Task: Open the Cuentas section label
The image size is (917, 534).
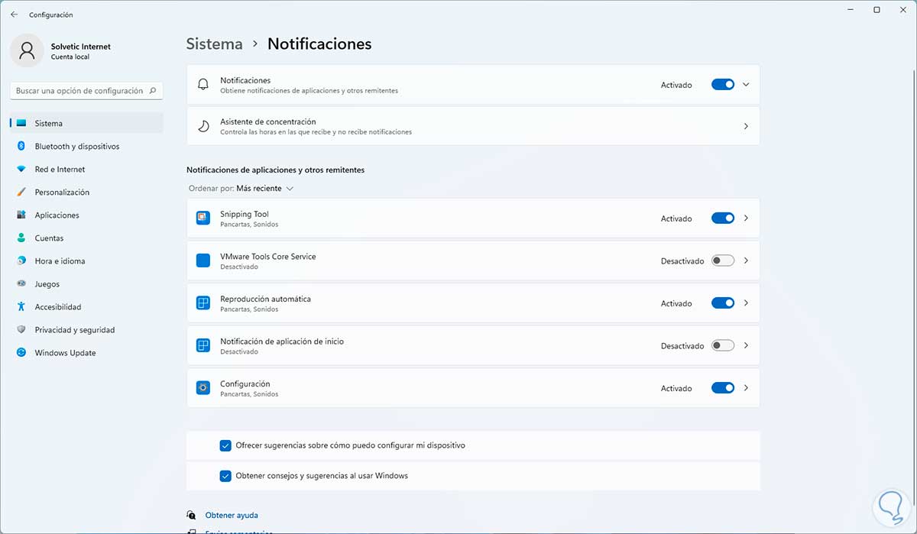Action: 49,238
